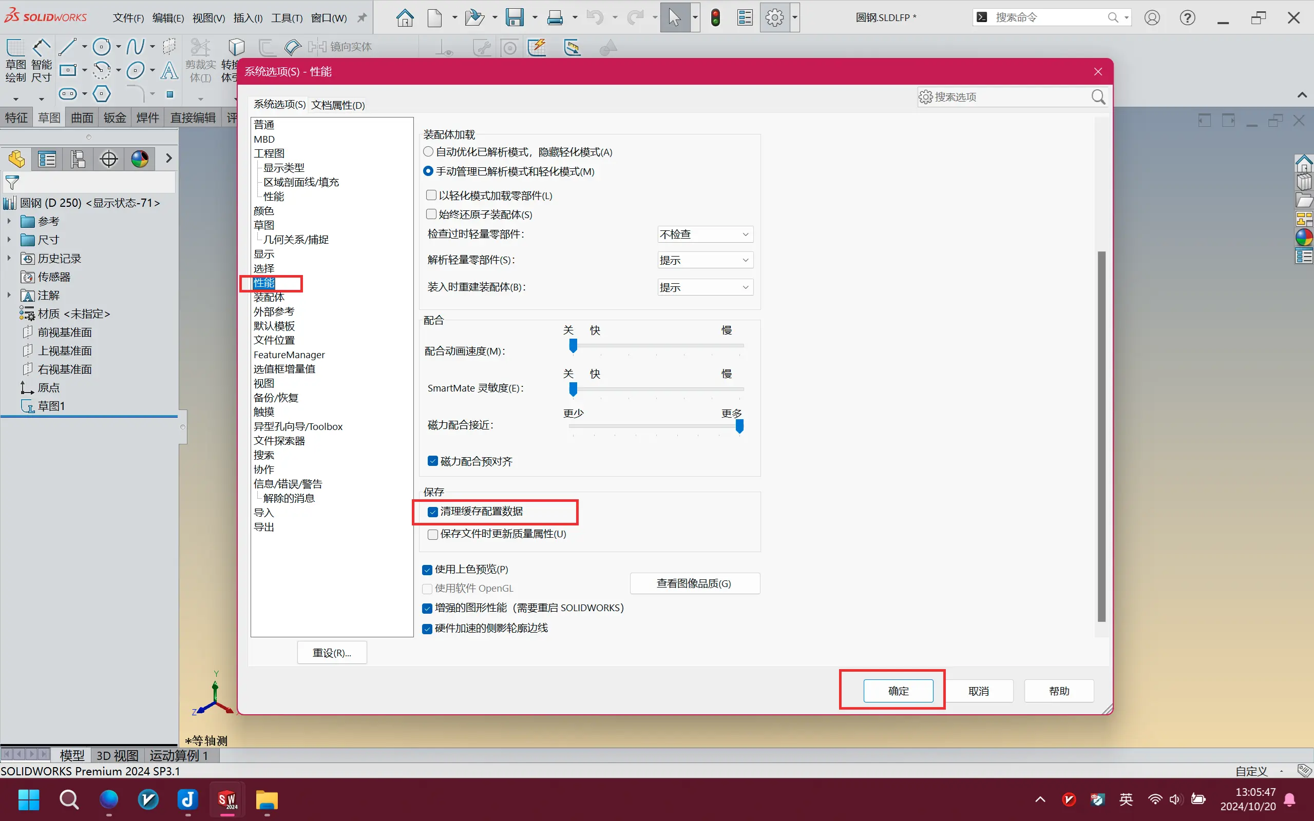
Task: Open 检查过时轻量零部件 dropdown
Action: pyautogui.click(x=704, y=234)
